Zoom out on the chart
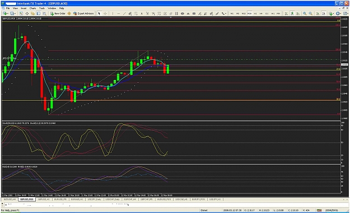The height and width of the screenshot is (213, 350). click(310, 13)
